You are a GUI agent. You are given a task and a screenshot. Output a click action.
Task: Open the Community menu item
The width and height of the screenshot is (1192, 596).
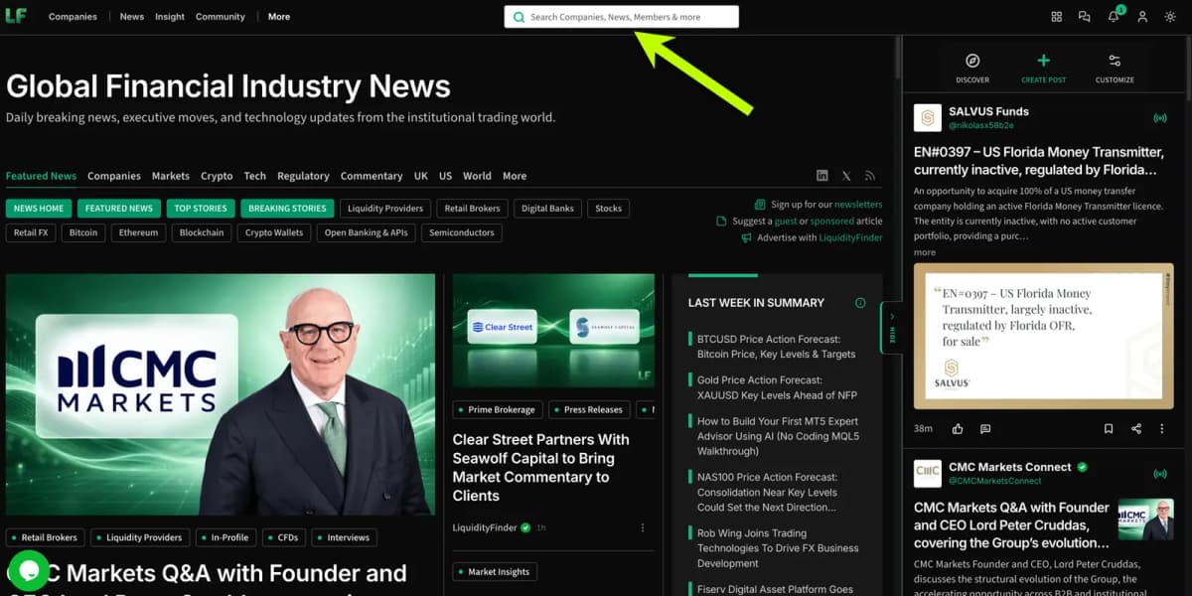point(221,17)
